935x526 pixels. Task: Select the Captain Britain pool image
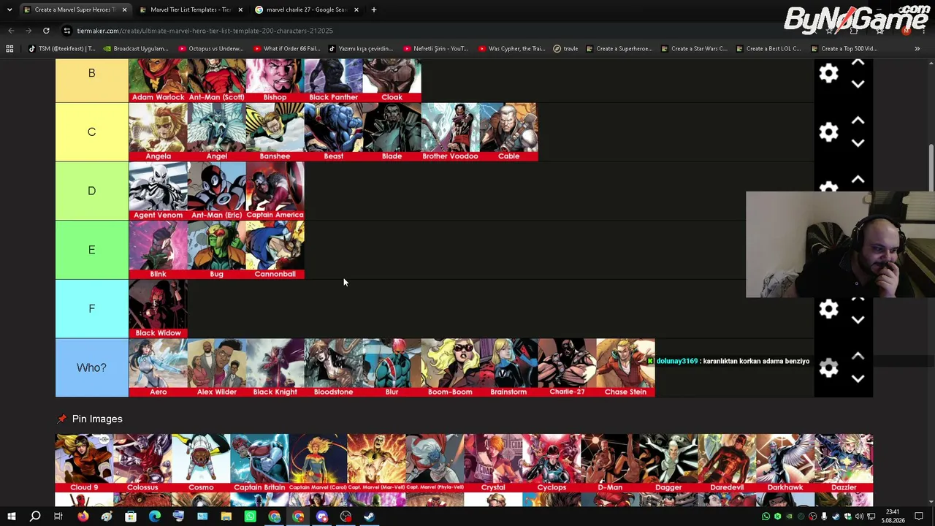259,463
